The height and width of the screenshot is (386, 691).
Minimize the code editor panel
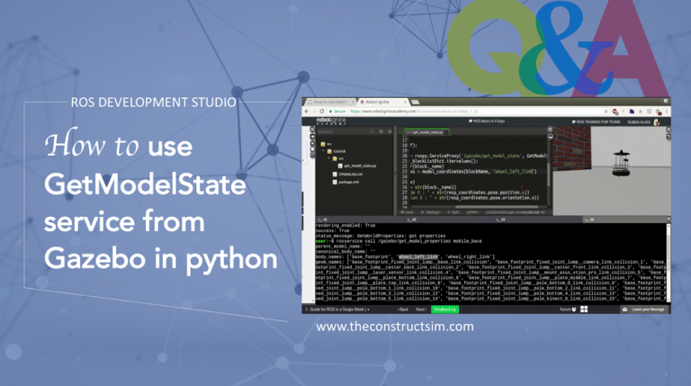point(551,137)
